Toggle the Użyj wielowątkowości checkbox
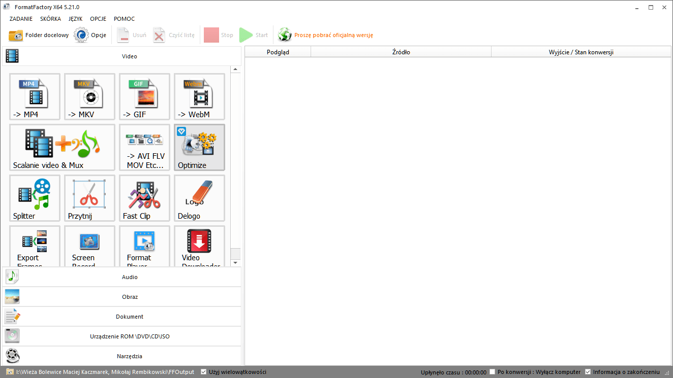 coord(204,372)
